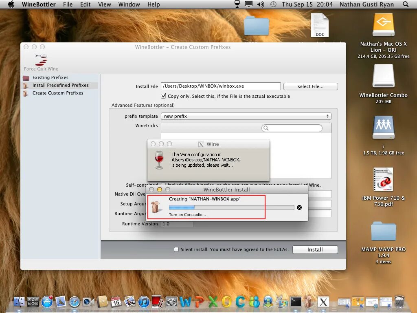The image size is (417, 313).
Task: Click the select File... button
Action: click(x=310, y=86)
